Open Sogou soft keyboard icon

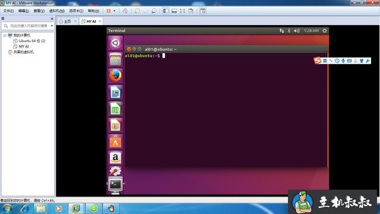[x=349, y=61]
